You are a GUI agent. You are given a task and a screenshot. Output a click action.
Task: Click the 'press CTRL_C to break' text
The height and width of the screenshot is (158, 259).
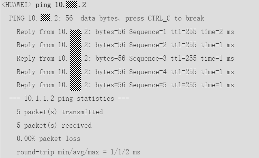click(x=165, y=18)
